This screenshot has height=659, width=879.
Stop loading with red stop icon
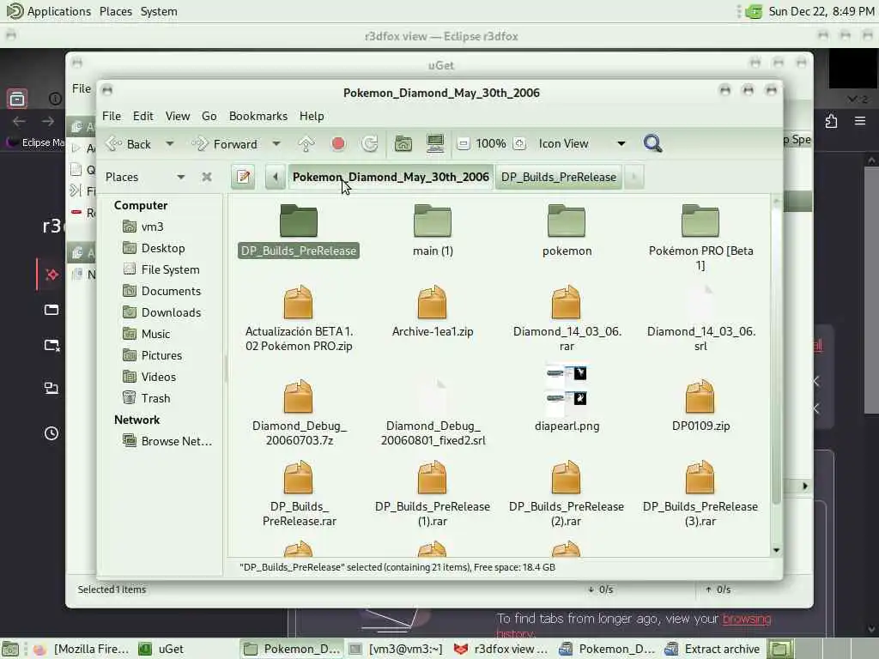click(x=338, y=144)
